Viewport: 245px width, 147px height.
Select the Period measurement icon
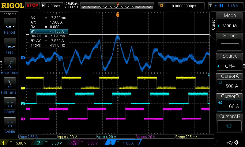10,24
